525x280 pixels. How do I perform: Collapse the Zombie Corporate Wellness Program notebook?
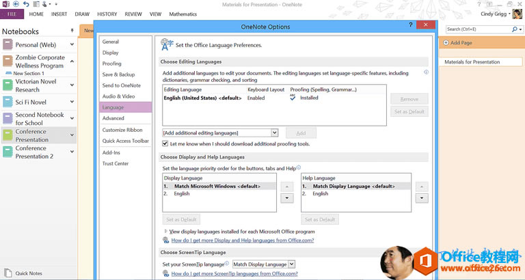coord(72,61)
